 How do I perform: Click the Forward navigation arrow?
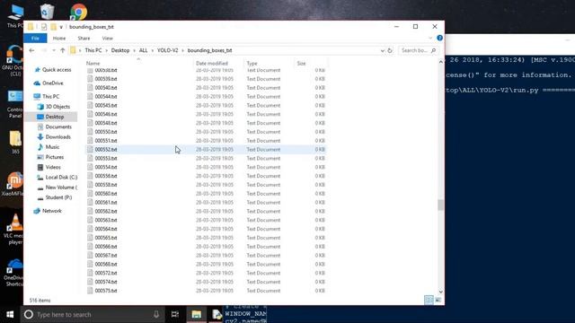(x=44, y=50)
